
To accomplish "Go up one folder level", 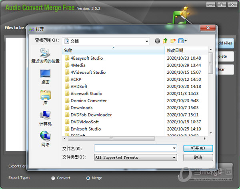I will point(165,41).
